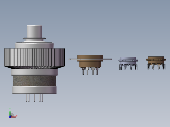Click the top cylindrical cap of the tube
This screenshot has width=170, height=127.
34,32
